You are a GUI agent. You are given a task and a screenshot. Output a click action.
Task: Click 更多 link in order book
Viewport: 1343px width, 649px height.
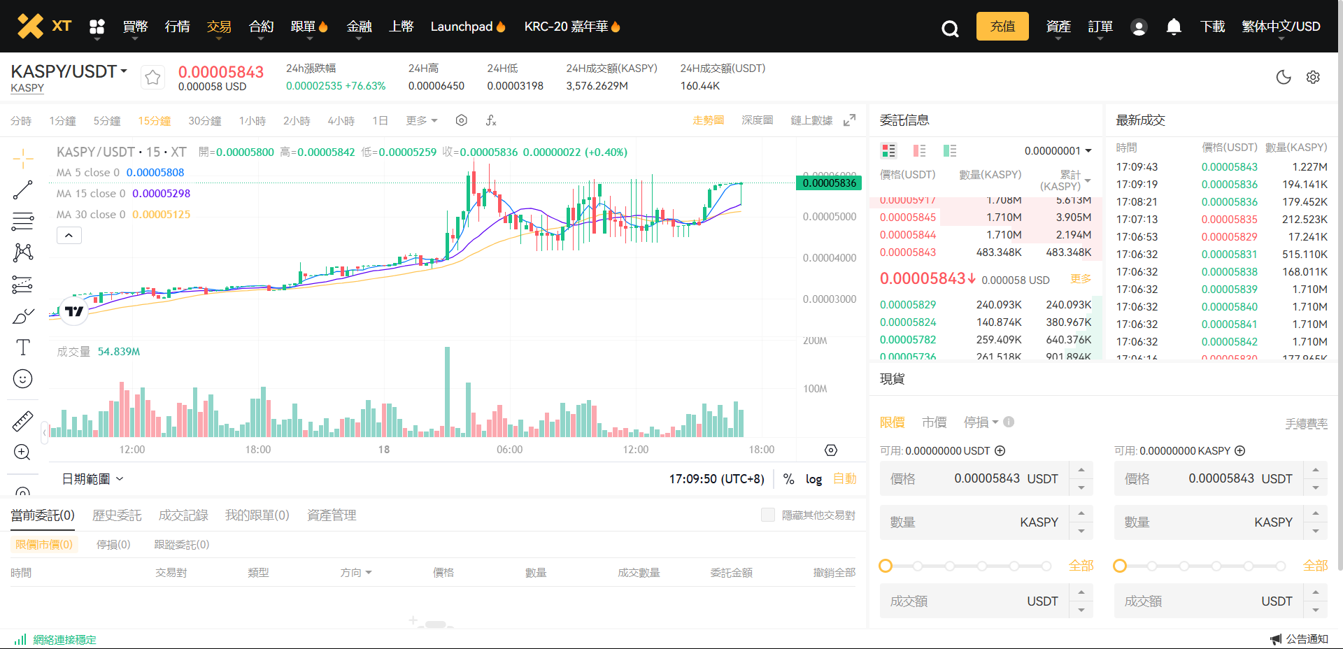[1081, 278]
